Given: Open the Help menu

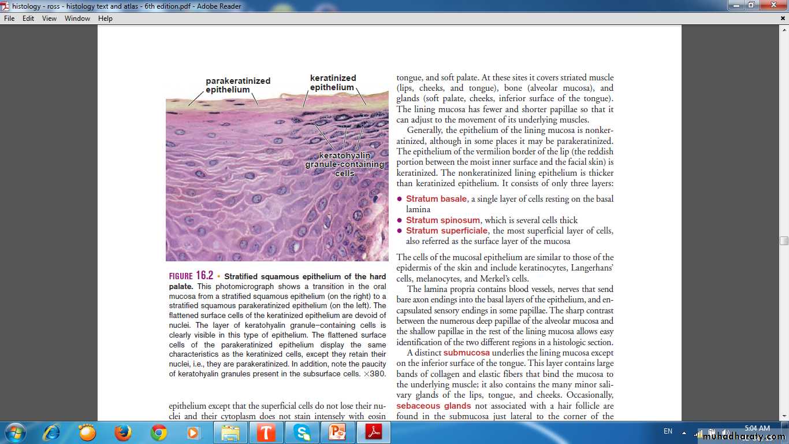Looking at the screenshot, I should (105, 18).
